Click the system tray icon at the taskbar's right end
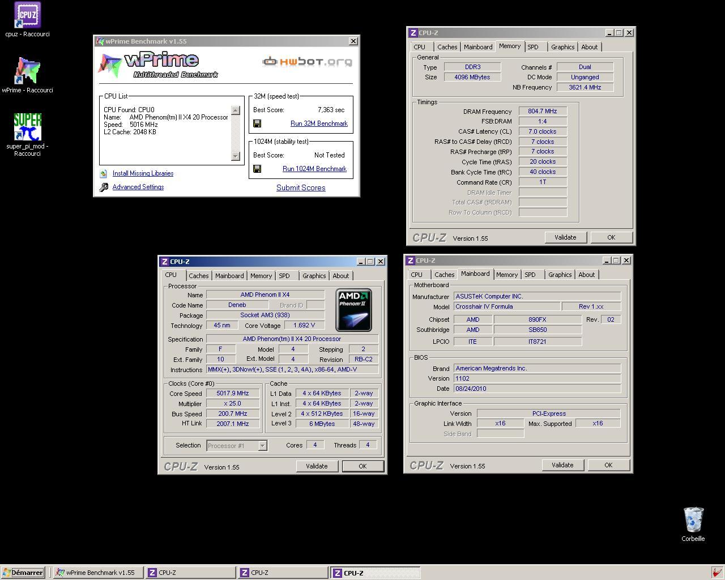The width and height of the screenshot is (725, 580). (x=717, y=573)
